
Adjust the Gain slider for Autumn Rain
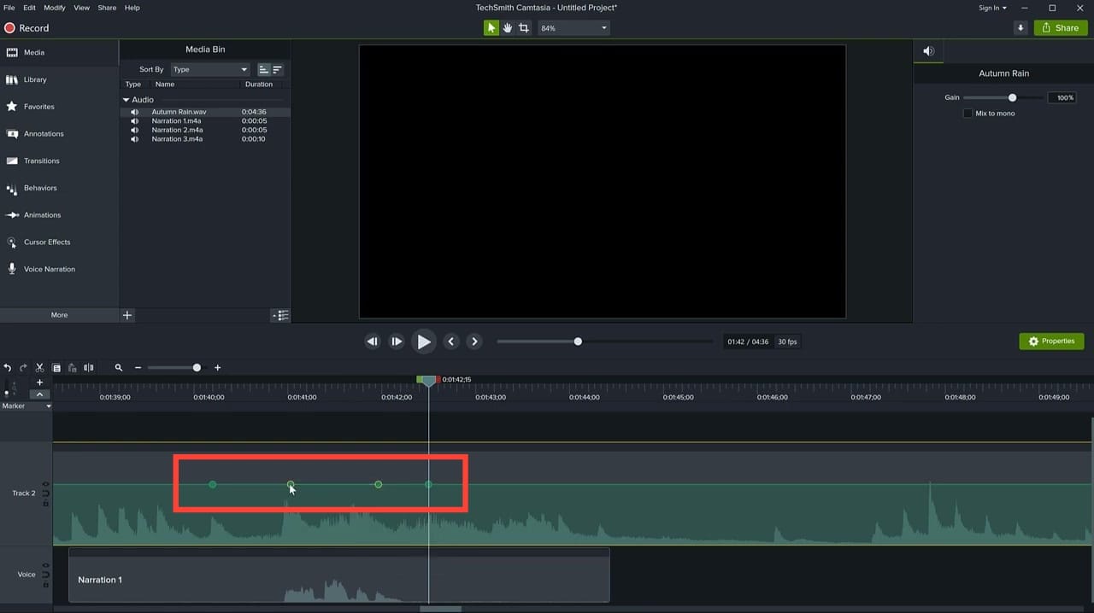[x=1012, y=97]
